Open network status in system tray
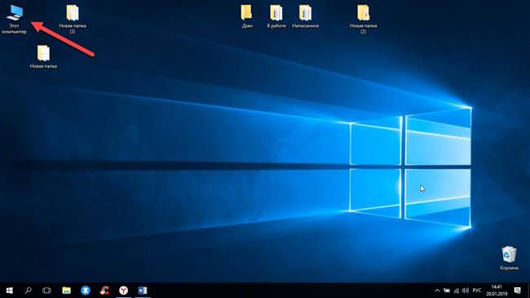This screenshot has width=530, height=298. coord(457,291)
